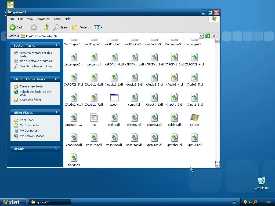Open the Edit menu
Viewport: 275px width, 206px height.
(20, 19)
